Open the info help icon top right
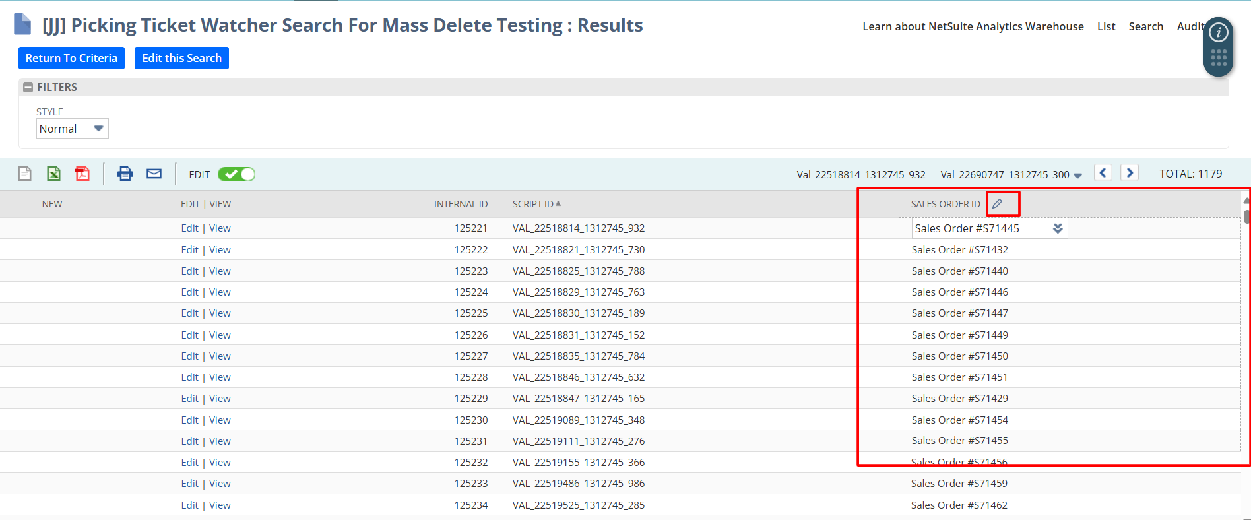 (1218, 32)
